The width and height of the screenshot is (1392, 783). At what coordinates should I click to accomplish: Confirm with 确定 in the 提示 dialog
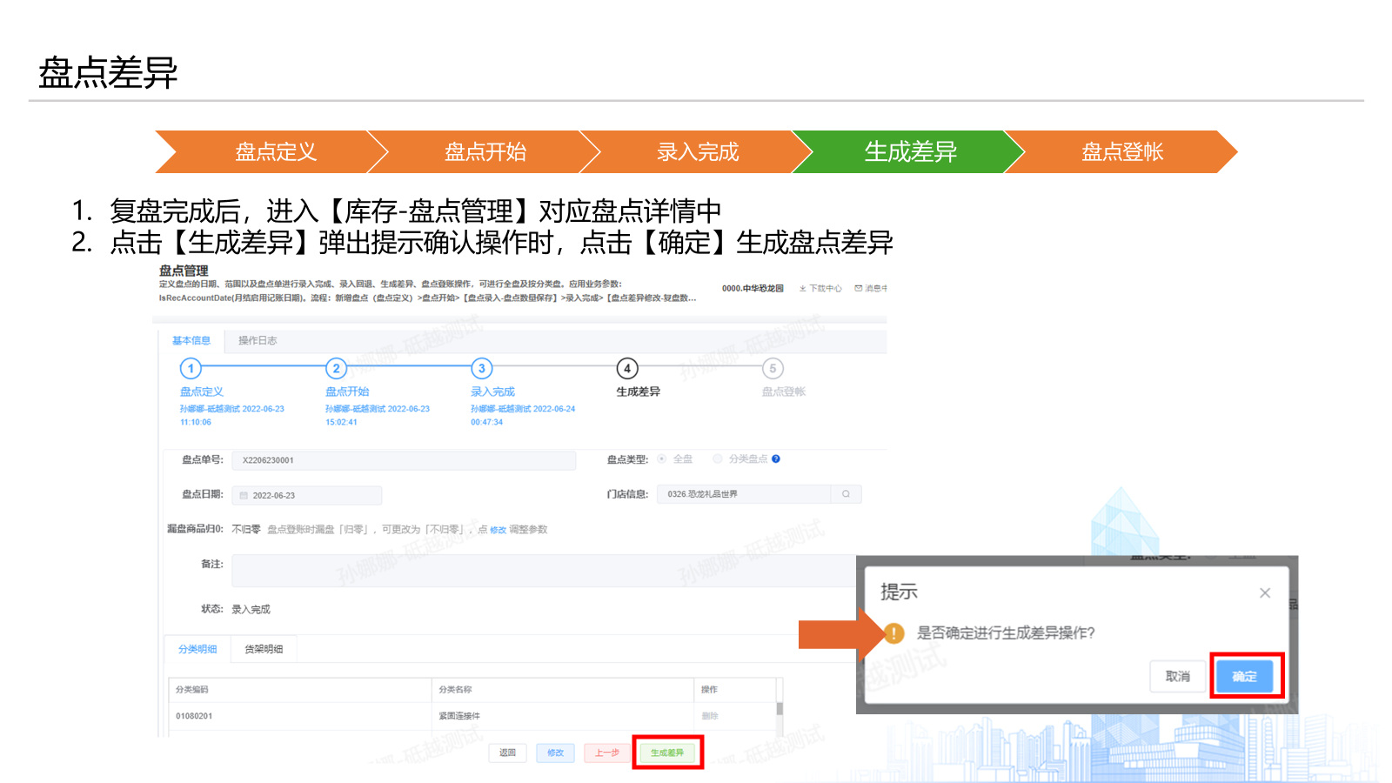pyautogui.click(x=1245, y=676)
